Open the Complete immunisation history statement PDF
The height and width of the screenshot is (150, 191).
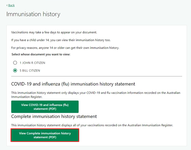pyautogui.click(x=45, y=135)
